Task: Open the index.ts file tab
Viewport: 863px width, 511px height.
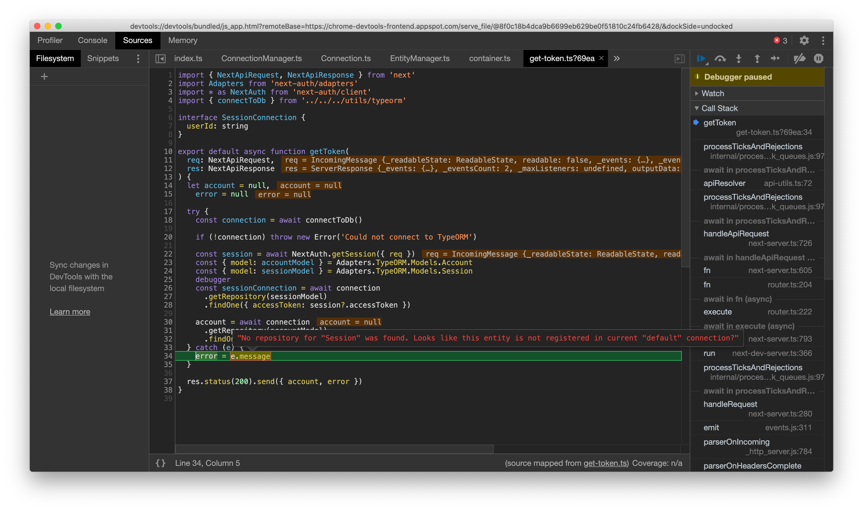Action: tap(188, 58)
